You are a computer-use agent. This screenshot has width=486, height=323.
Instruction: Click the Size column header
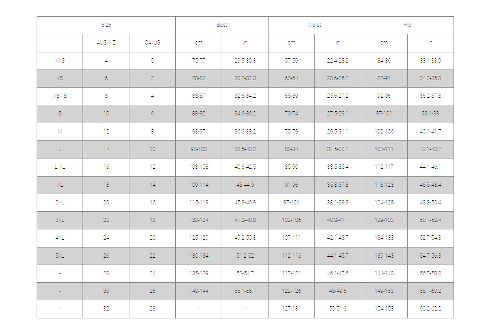click(x=106, y=25)
